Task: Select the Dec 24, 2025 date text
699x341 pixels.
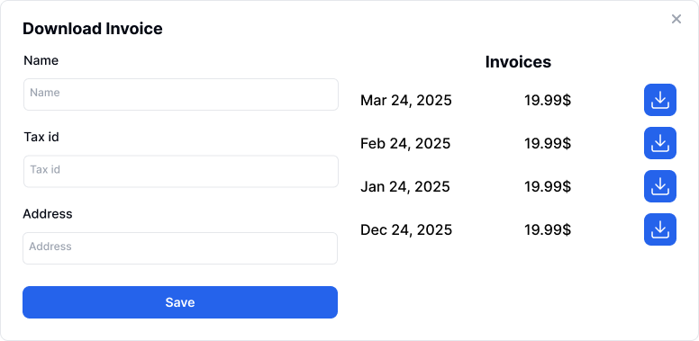Action: [x=406, y=230]
